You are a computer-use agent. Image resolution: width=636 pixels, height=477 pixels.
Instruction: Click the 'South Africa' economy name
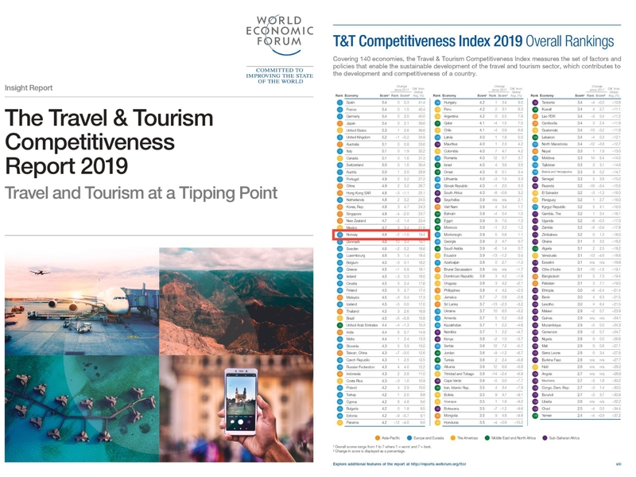coord(452,192)
